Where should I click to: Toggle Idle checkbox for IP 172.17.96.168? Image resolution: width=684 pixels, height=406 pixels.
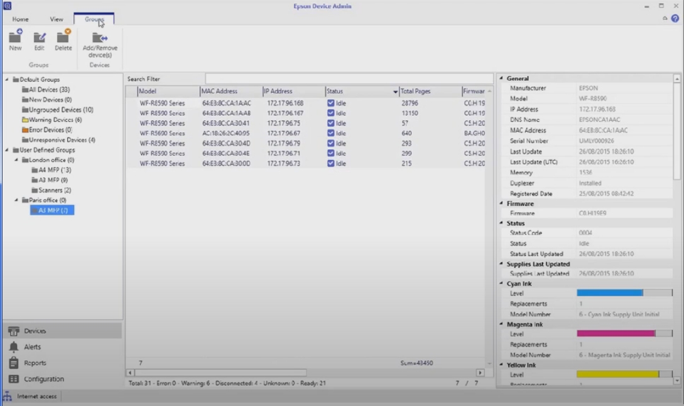[x=331, y=103]
